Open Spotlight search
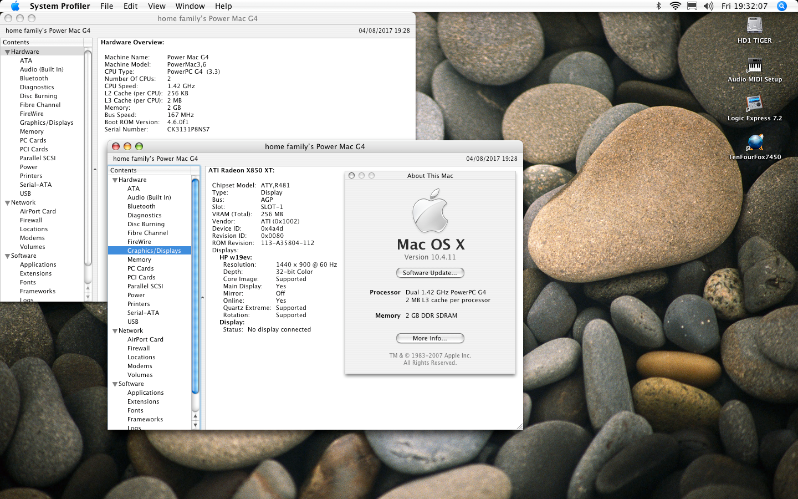Screen dimensions: 798x499 click(x=782, y=6)
